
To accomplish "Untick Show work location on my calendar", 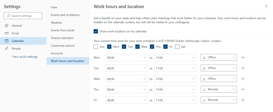I will [96, 31].
